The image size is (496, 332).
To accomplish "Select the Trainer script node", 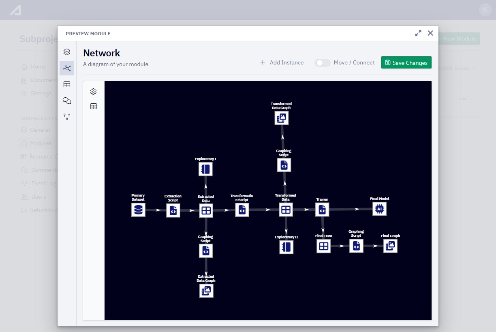I will [322, 210].
